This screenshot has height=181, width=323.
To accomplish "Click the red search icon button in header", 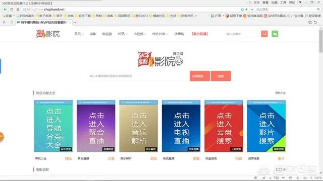I will pos(264,34).
